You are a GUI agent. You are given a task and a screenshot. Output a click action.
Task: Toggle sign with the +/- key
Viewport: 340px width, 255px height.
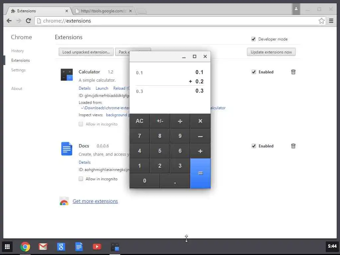click(160, 121)
